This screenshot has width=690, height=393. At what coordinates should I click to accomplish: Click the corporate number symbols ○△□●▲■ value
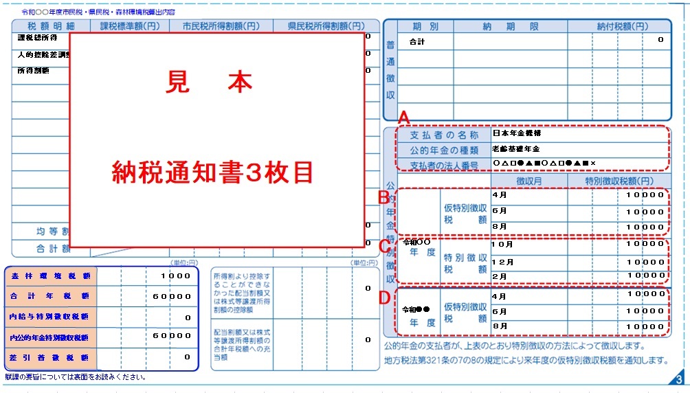pos(544,164)
